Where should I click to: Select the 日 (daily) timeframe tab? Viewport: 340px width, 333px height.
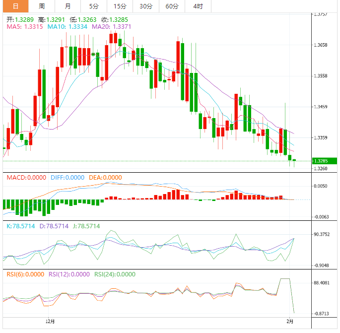pos(15,6)
